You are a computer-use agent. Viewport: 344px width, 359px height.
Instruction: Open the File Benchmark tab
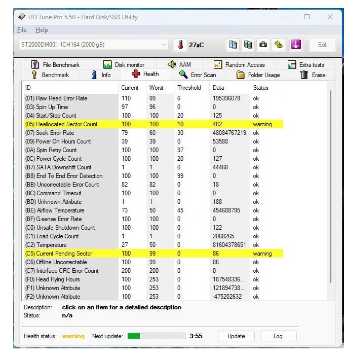coord(56,65)
